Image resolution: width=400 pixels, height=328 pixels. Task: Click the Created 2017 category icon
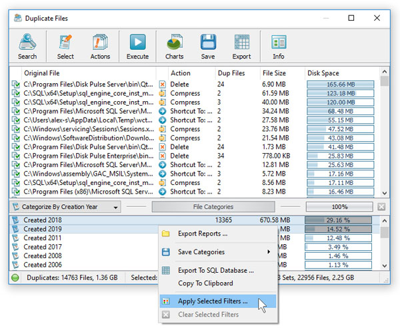[15, 247]
